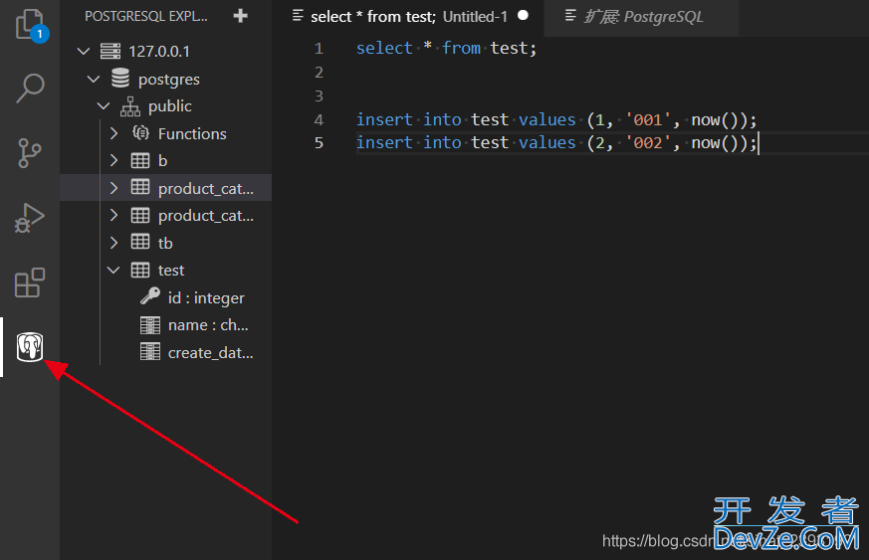Select the public schema label

tap(170, 105)
